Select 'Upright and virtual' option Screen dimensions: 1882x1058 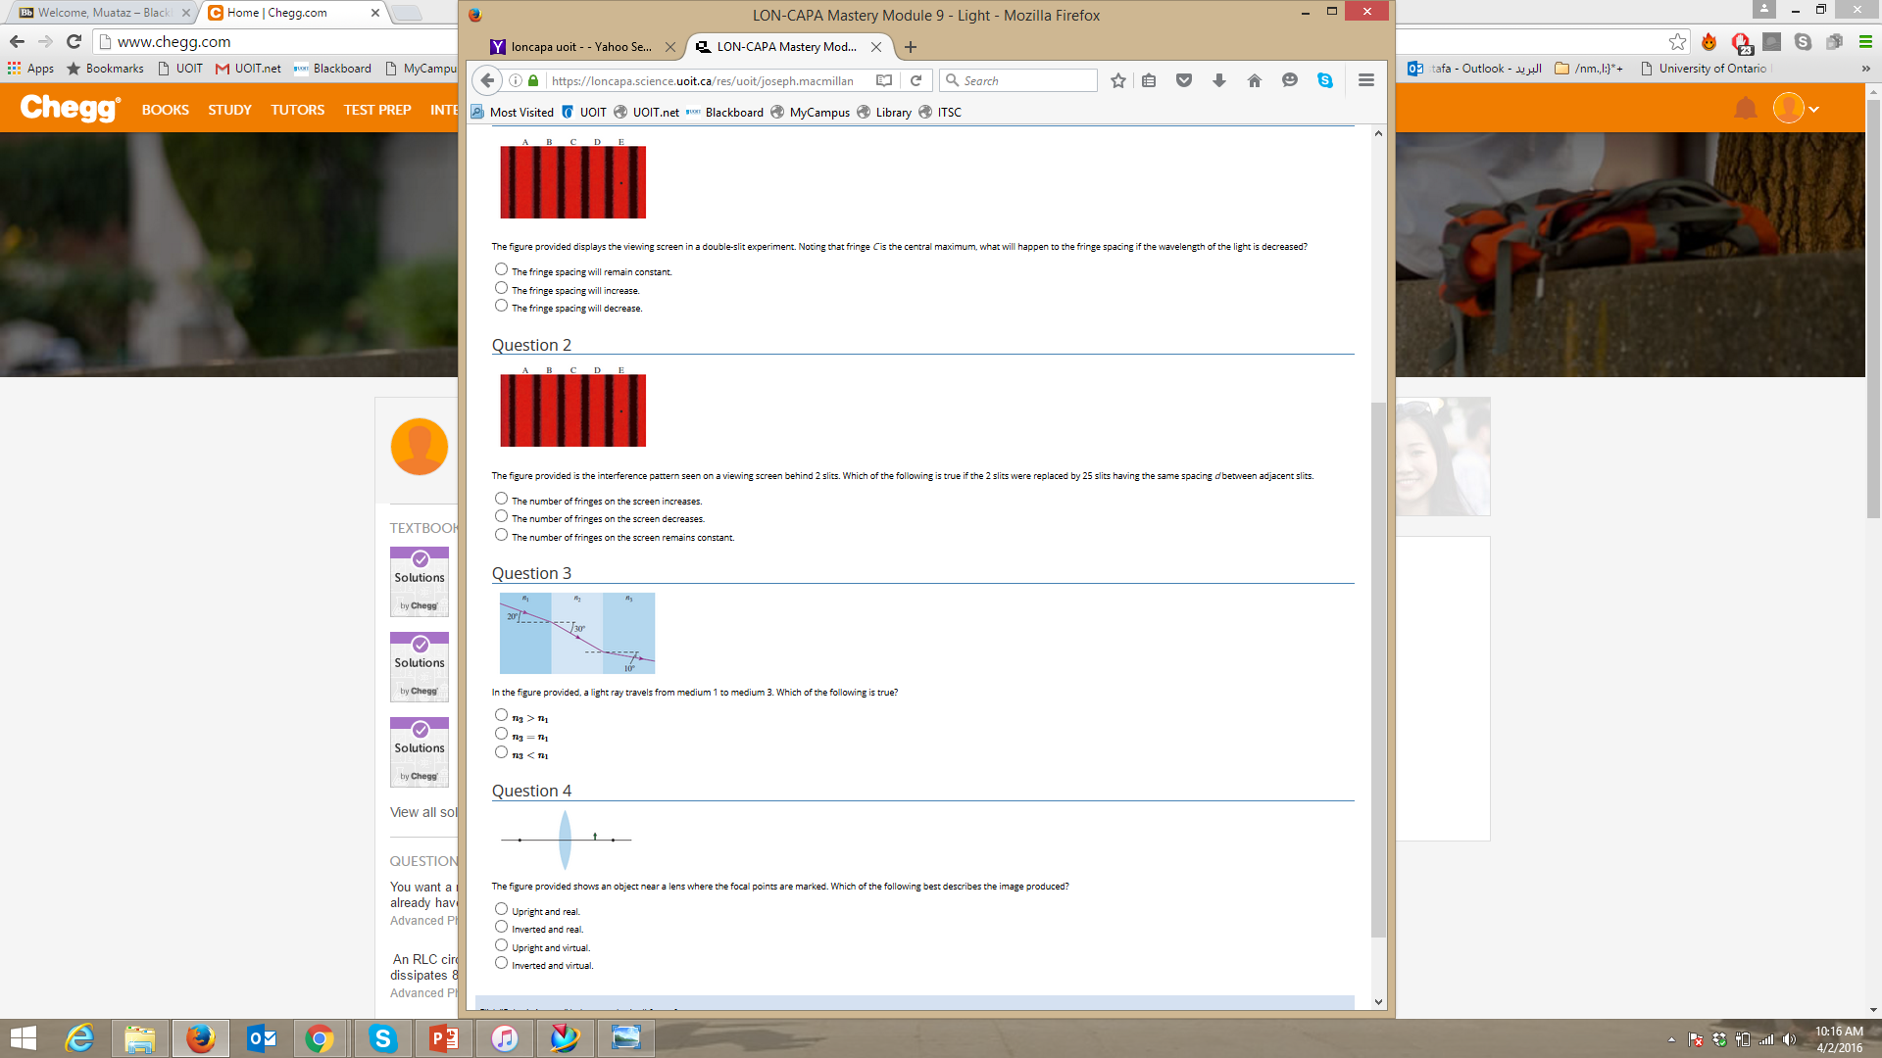(x=501, y=945)
